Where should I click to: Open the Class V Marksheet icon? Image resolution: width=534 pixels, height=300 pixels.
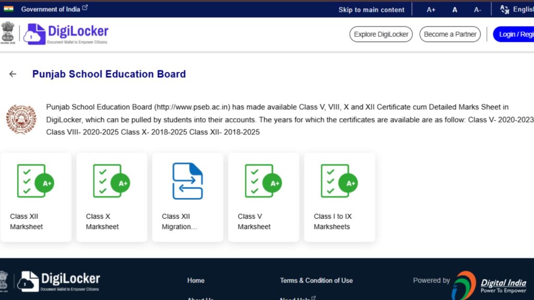(263, 181)
